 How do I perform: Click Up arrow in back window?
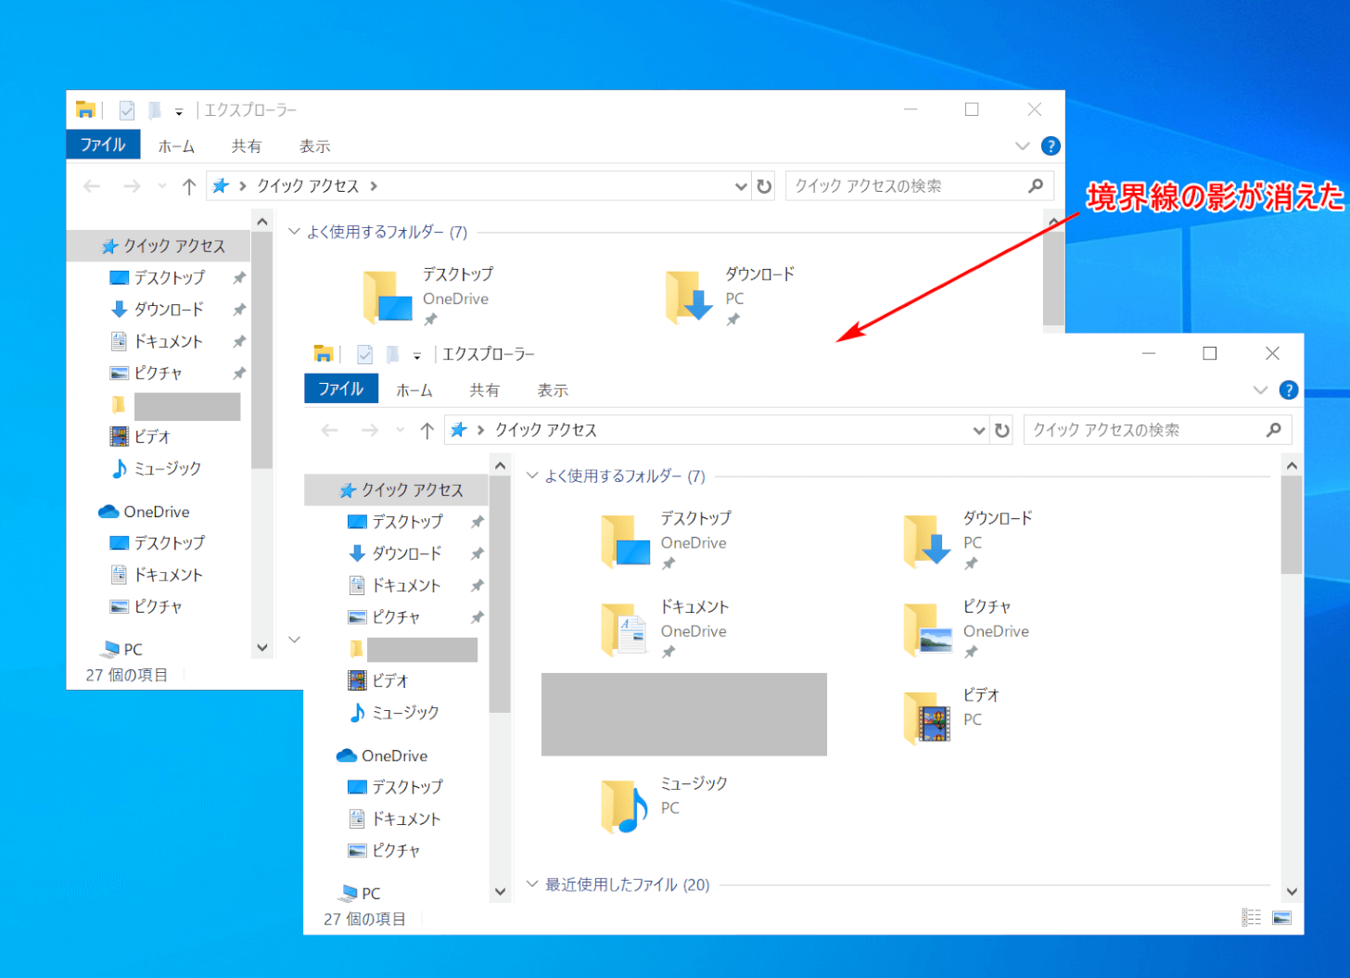189,186
